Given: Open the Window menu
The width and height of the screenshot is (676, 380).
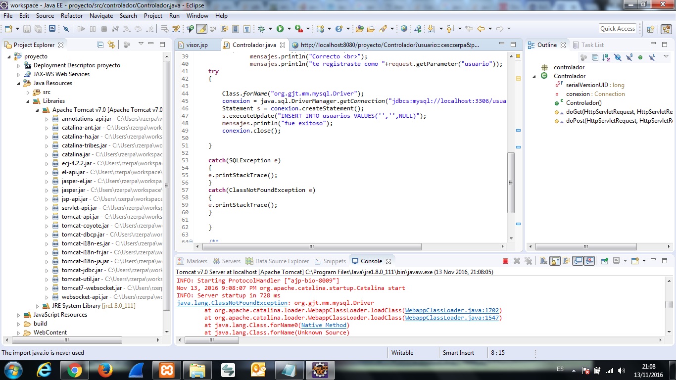Looking at the screenshot, I should [197, 15].
